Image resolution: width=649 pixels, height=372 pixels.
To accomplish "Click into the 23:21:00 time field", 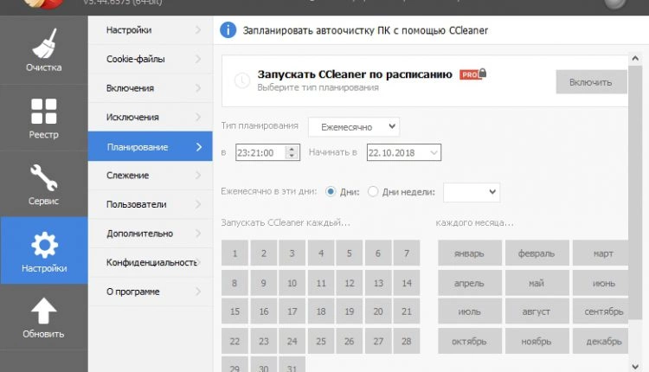I will point(259,152).
